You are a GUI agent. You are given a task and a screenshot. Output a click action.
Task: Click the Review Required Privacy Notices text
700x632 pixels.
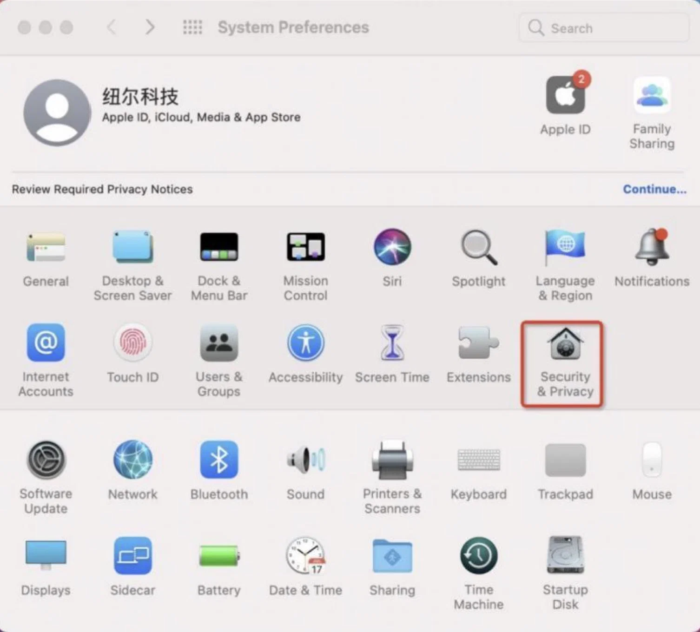point(102,189)
